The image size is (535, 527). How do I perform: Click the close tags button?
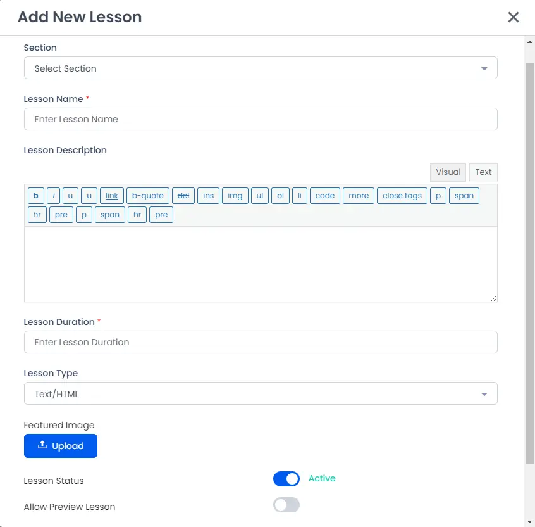click(x=402, y=196)
